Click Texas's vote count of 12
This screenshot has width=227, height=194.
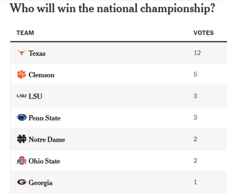(x=197, y=53)
